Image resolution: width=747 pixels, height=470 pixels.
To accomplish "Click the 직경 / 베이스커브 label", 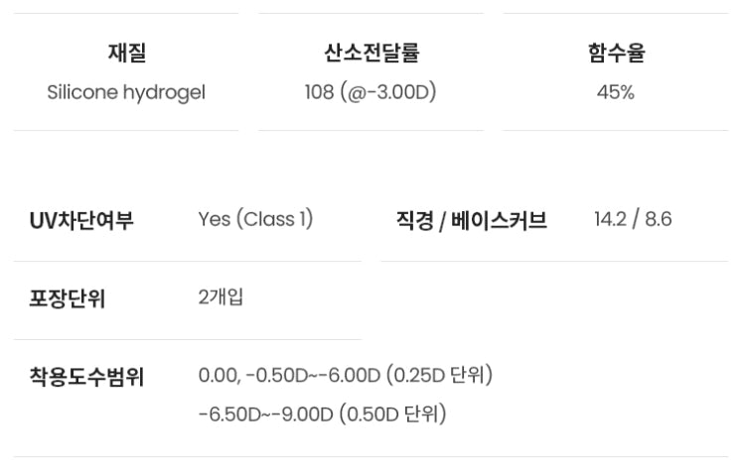I will coord(471,220).
